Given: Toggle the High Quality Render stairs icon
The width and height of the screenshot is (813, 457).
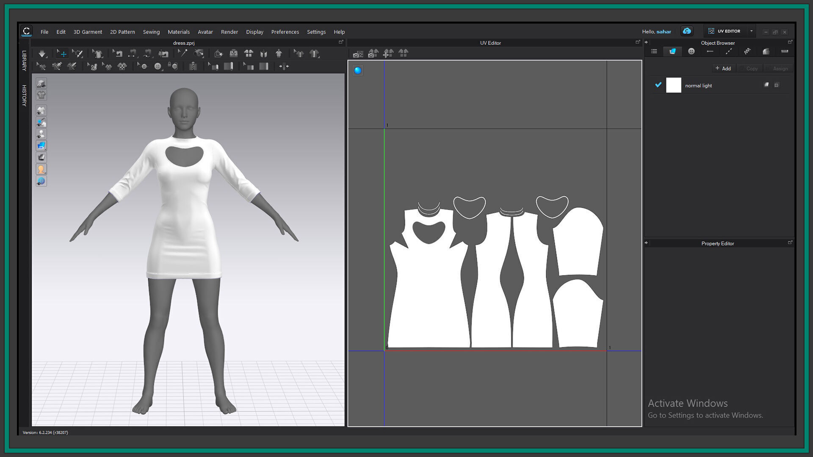Looking at the screenshot, I should pos(41,83).
